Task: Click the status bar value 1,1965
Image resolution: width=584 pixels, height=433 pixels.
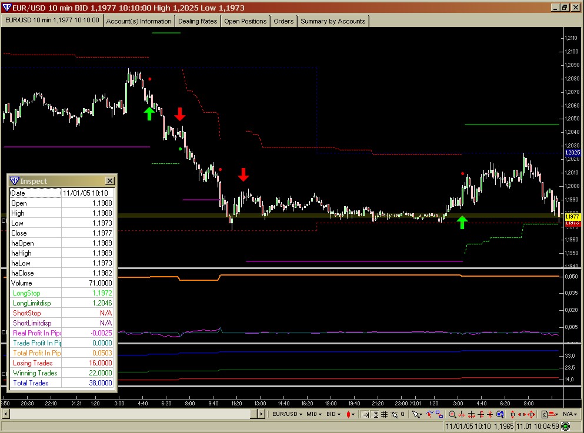Action: coord(504,427)
